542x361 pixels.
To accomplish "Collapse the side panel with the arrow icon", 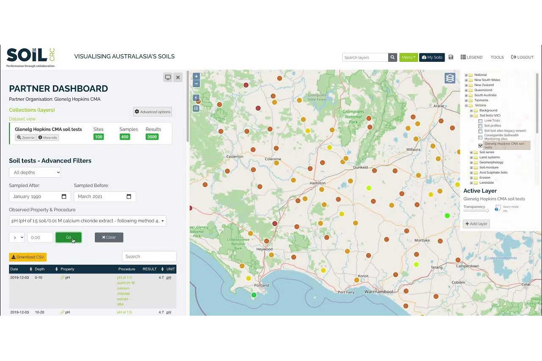I will [x=196, y=98].
